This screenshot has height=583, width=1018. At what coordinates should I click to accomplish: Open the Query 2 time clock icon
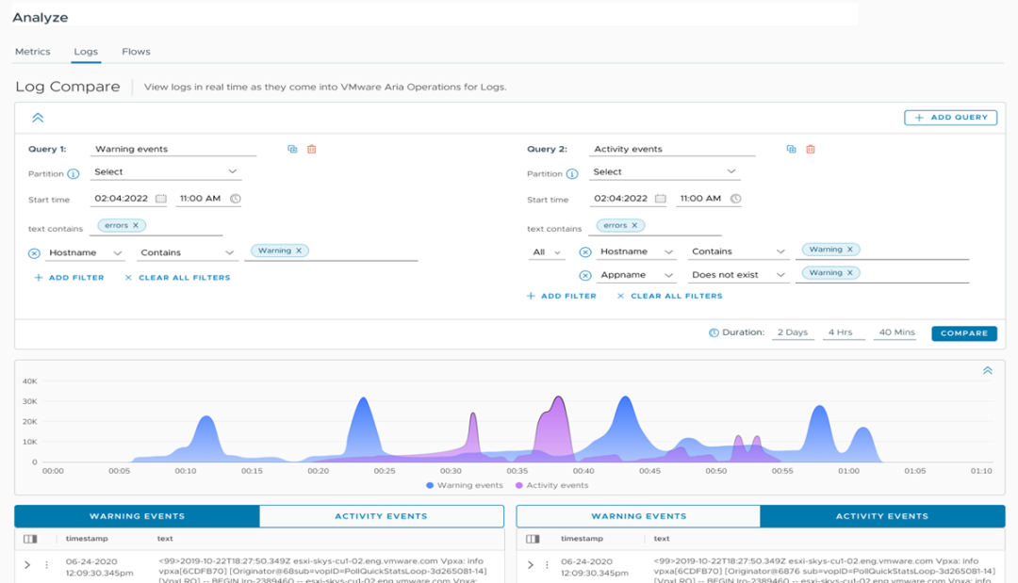click(735, 199)
